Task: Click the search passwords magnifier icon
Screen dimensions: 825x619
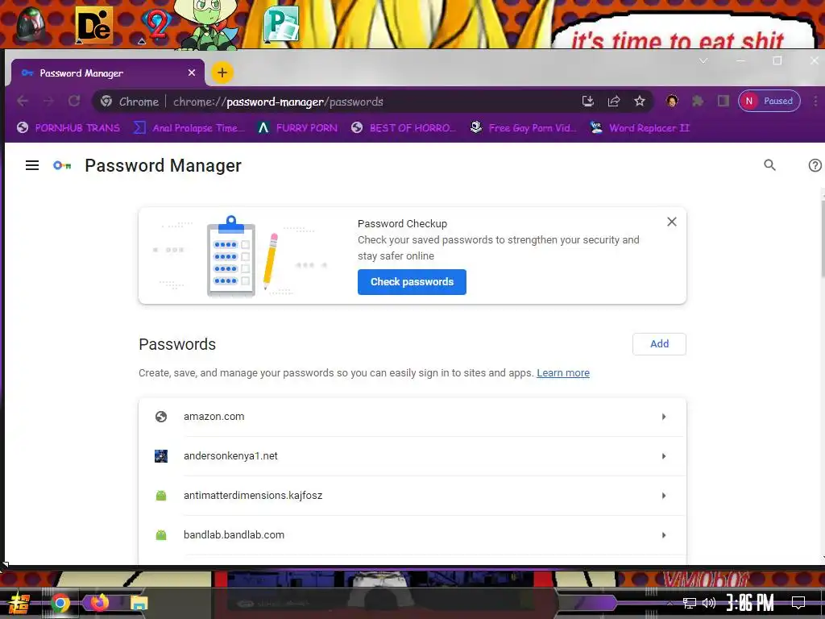Action: pyautogui.click(x=769, y=165)
